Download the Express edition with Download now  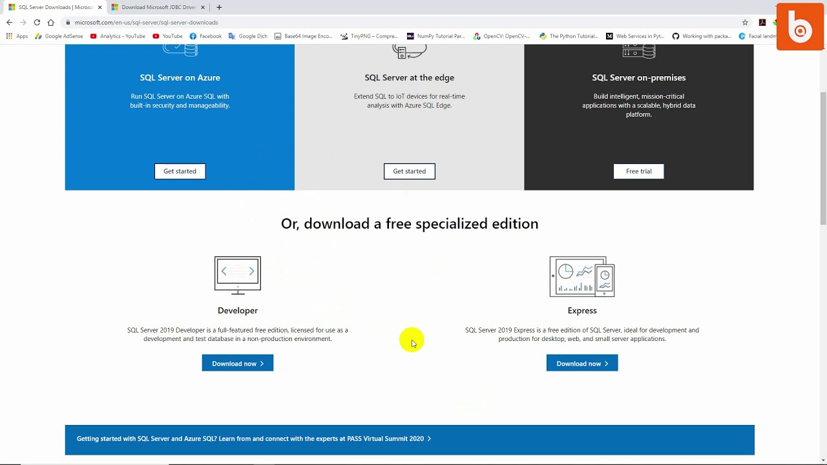582,364
